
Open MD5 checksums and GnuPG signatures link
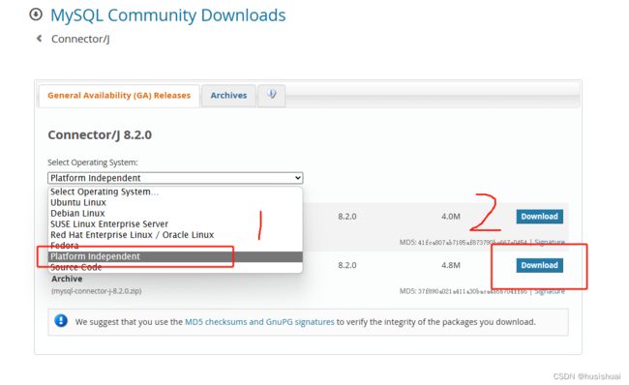click(x=259, y=322)
